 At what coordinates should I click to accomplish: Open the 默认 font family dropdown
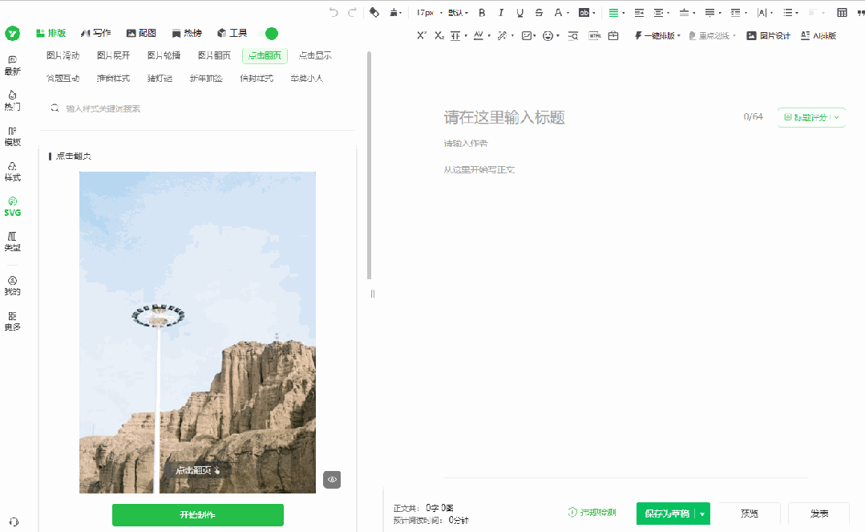(x=458, y=12)
